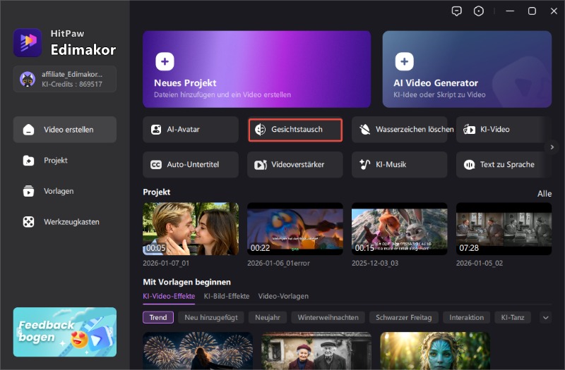Click the KI-Video camera icon
The height and width of the screenshot is (370, 565).
click(469, 130)
